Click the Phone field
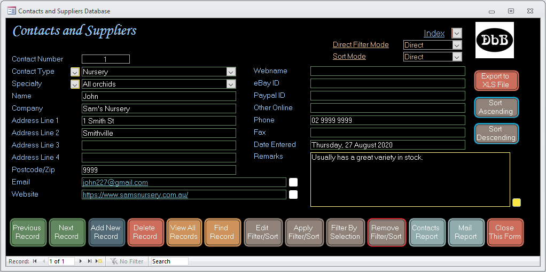The image size is (546, 272). coord(387,120)
